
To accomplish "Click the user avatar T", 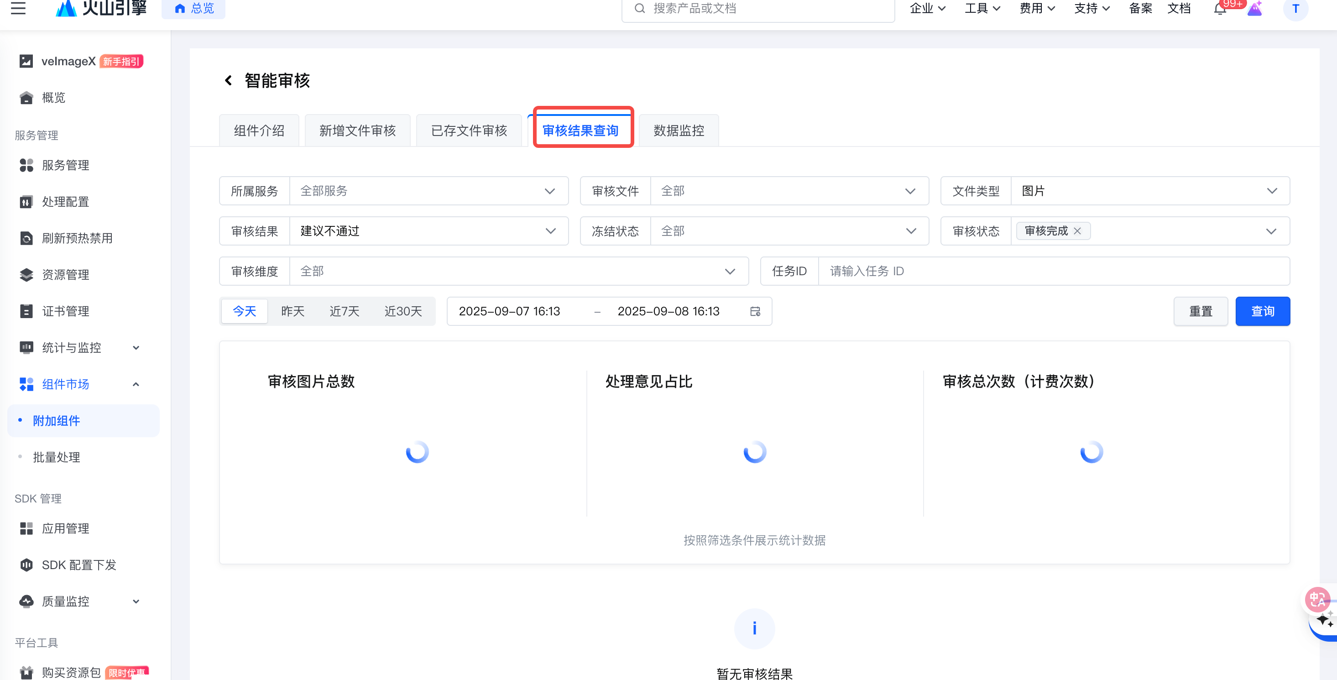I will coord(1295,9).
